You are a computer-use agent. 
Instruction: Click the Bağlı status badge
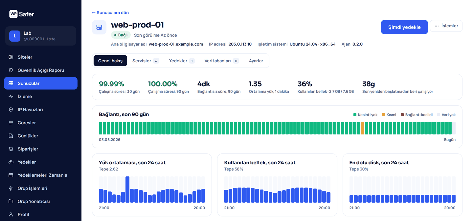point(121,35)
